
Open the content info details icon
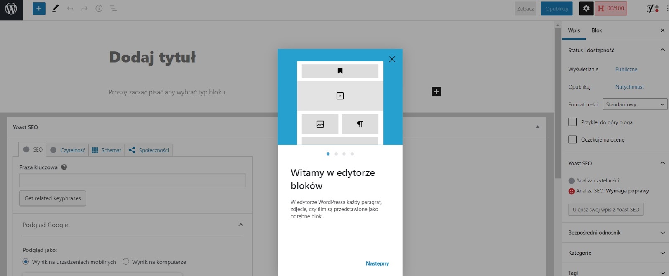(x=99, y=8)
